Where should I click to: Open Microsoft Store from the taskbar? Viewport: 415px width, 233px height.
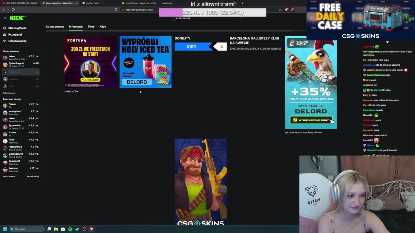point(63,229)
